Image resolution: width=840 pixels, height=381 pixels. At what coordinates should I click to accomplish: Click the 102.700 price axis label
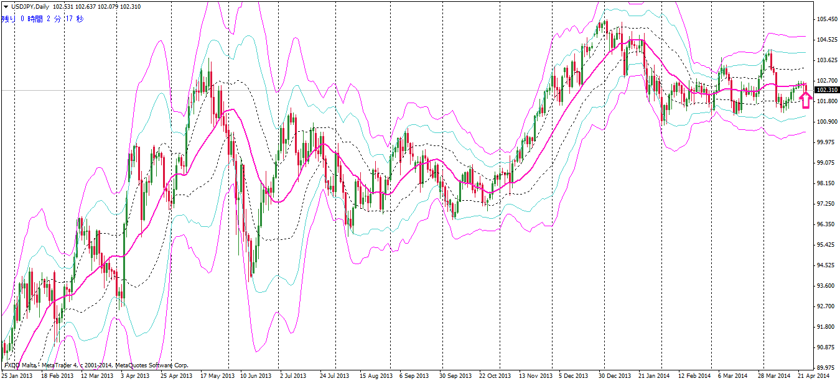point(828,81)
